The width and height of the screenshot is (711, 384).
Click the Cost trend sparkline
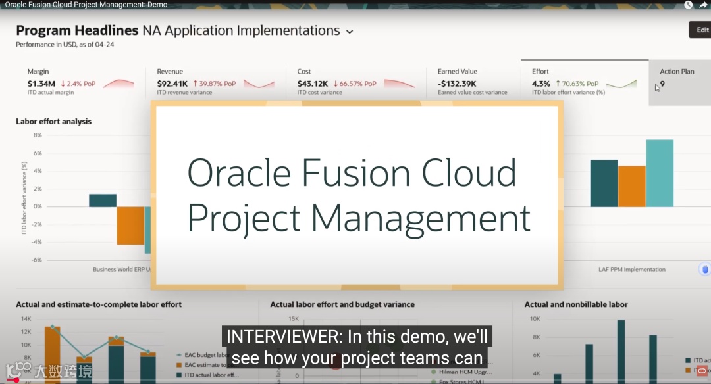[x=399, y=84]
